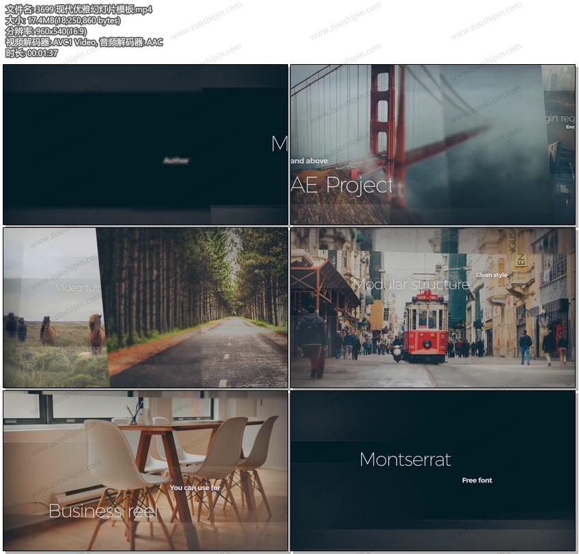Select the "and above" caption
The image size is (579, 554).
(x=309, y=161)
